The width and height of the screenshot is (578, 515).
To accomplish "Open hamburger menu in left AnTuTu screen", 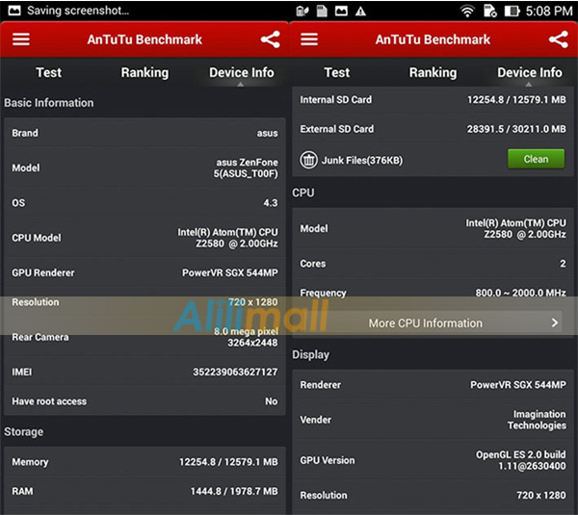I will click(x=21, y=39).
